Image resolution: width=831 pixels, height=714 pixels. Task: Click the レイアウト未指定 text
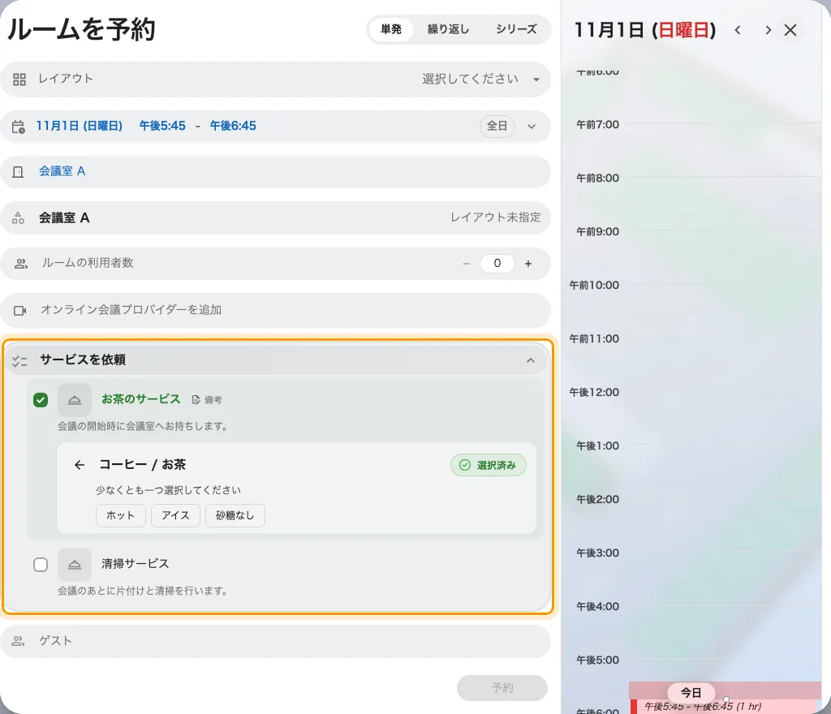point(496,217)
